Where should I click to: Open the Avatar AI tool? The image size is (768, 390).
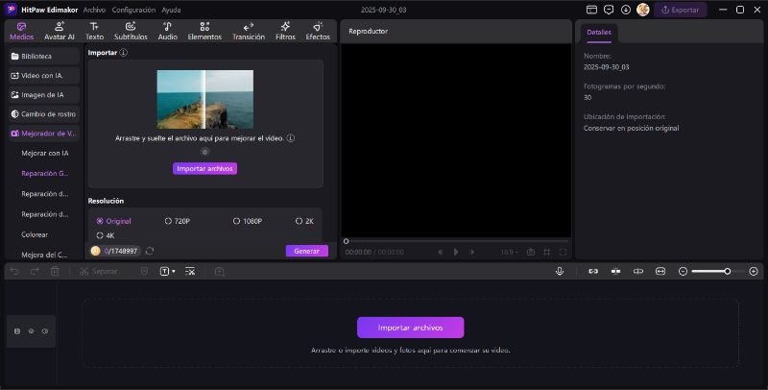[60, 31]
